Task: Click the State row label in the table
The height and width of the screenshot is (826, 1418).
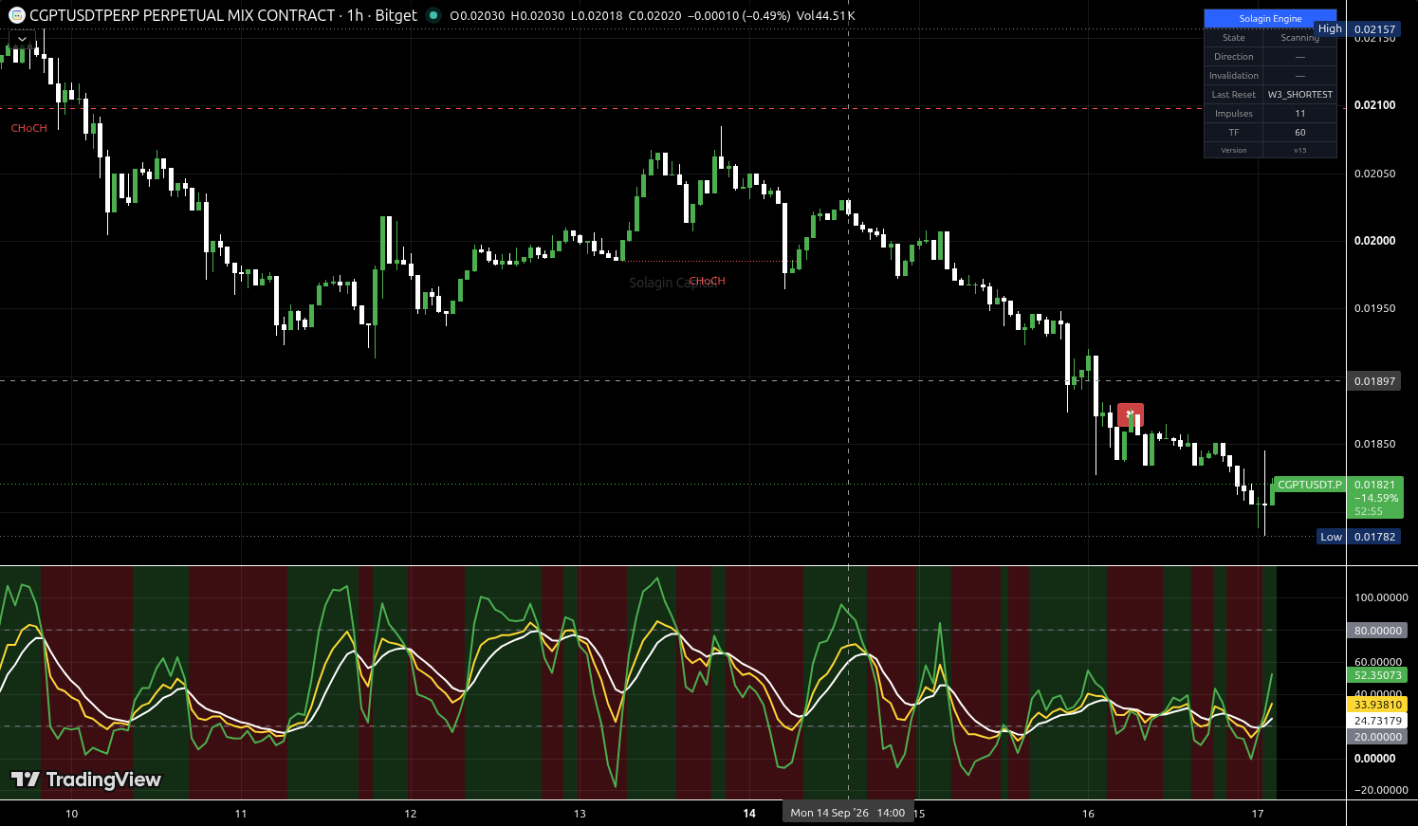Action: 1234,38
